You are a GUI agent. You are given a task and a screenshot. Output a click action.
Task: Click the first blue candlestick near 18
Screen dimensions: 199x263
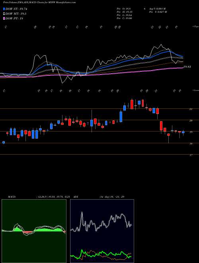coord(4,142)
